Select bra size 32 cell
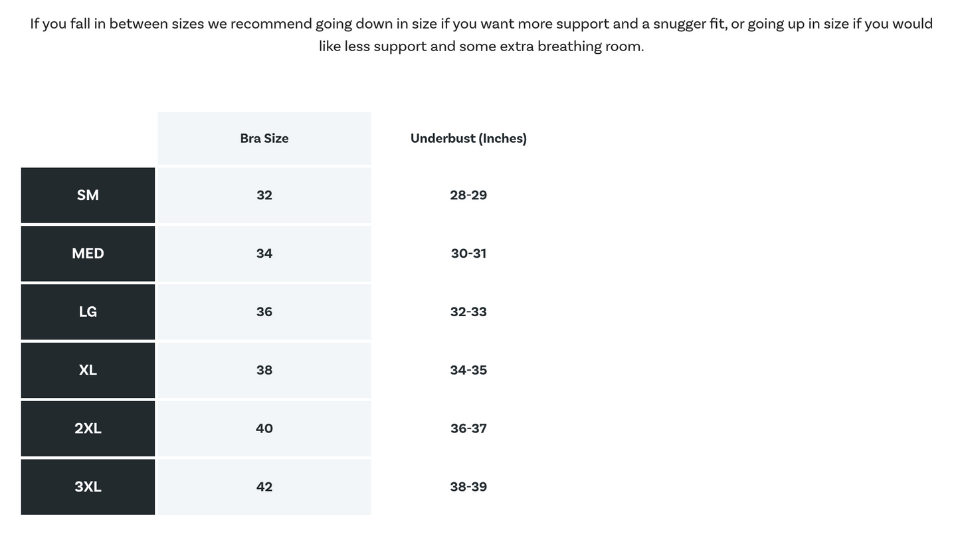Viewport: 960px width, 550px height. [x=264, y=195]
